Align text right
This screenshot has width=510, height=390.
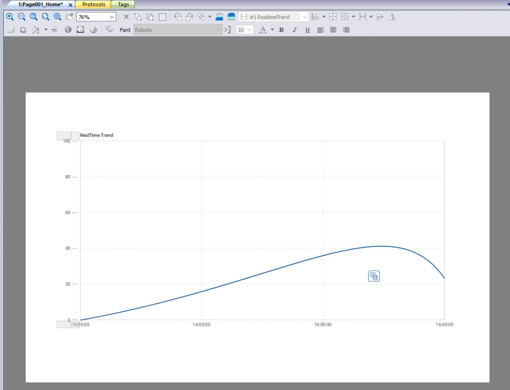[x=346, y=30]
